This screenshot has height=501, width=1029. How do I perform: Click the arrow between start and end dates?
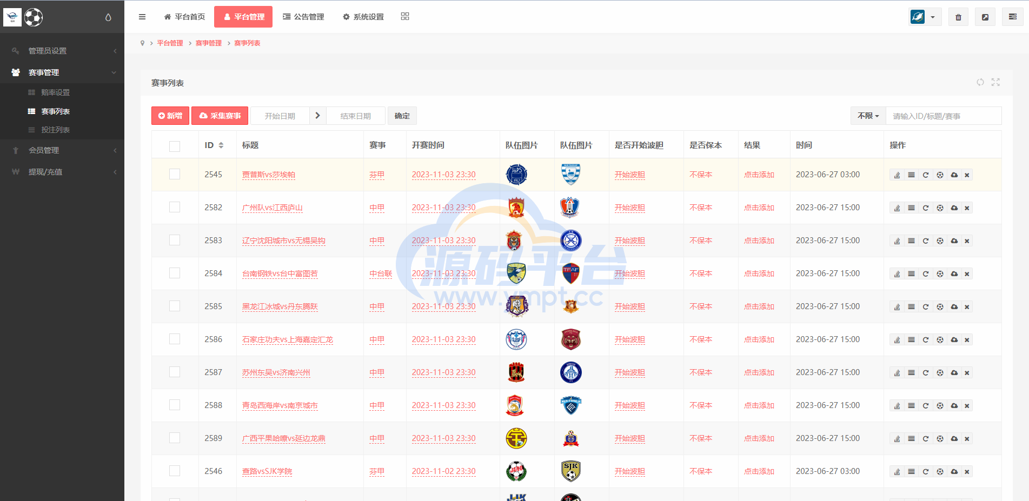pos(317,116)
